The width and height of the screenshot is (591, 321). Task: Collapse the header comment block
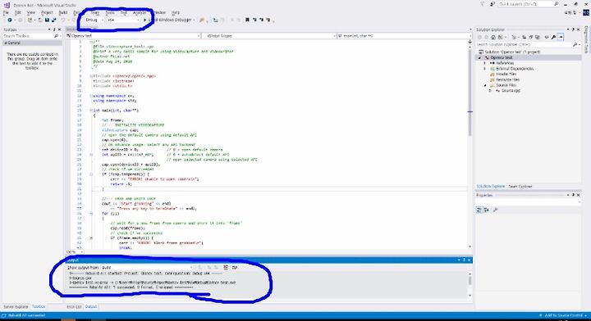91,42
